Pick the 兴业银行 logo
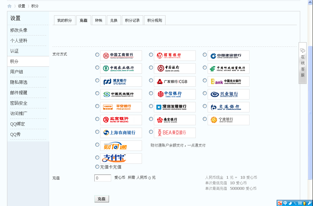 point(228,94)
